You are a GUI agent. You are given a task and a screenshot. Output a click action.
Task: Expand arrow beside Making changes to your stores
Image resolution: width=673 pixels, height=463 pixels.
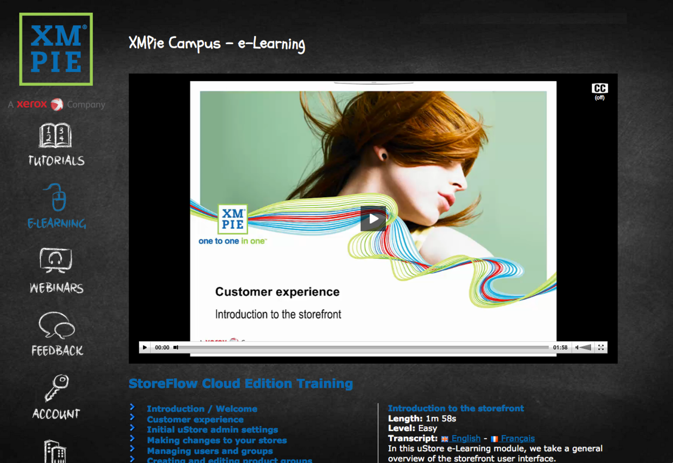(x=132, y=438)
